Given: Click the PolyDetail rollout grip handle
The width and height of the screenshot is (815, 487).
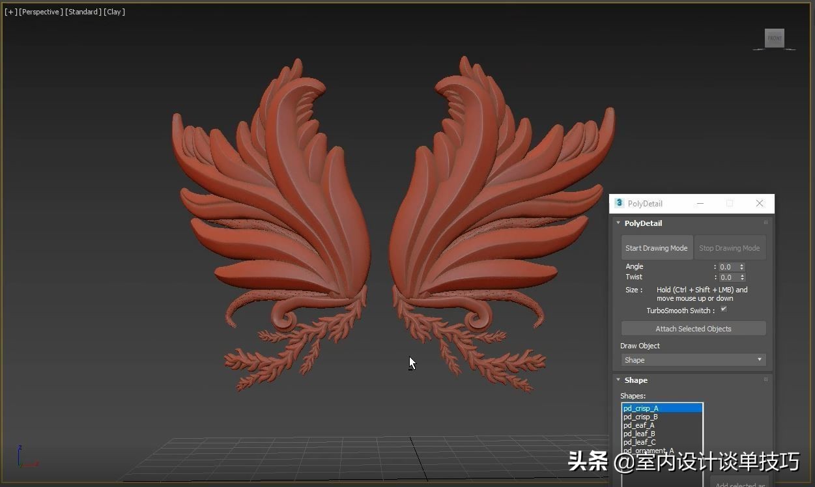Looking at the screenshot, I should [x=765, y=223].
